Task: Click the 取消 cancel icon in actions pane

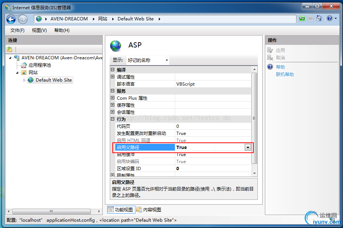Action: tap(270, 57)
